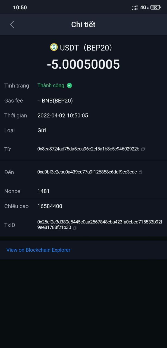Viewport: 167px width, 348px height.
Task: Tap the Thành công status text
Action: (x=51, y=85)
